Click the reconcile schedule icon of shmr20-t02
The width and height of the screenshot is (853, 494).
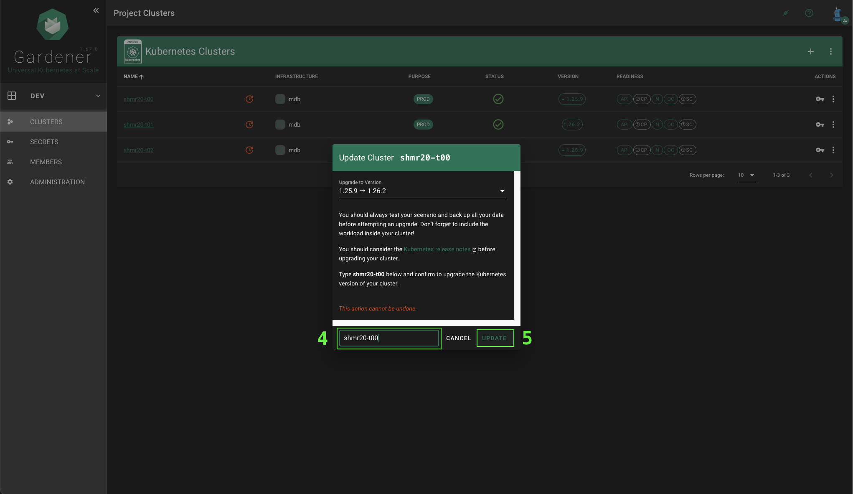[x=249, y=150]
